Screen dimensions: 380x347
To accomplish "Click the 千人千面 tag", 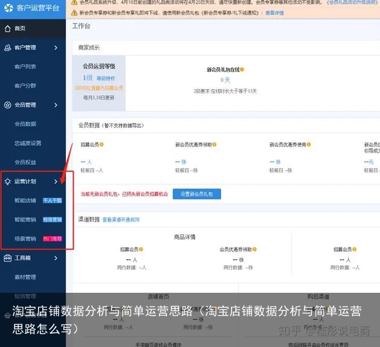I will (52, 201).
